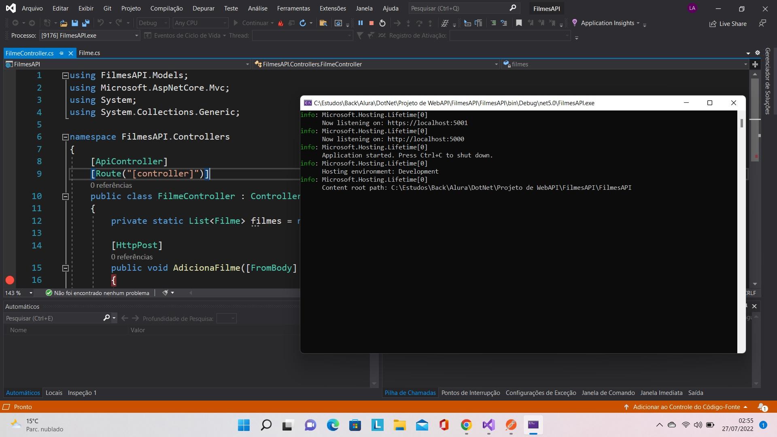This screenshot has width=777, height=437.
Task: Open Google Chrome from the taskbar
Action: click(466, 425)
